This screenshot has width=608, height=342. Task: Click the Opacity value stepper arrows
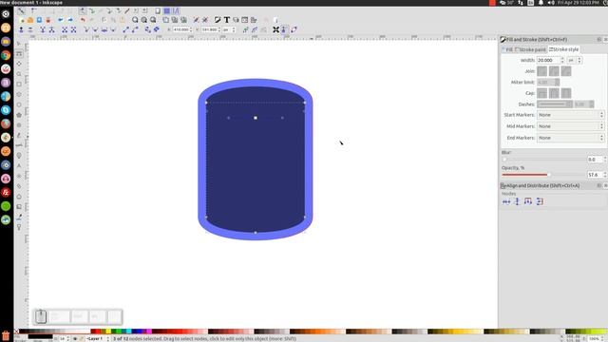tap(604, 175)
